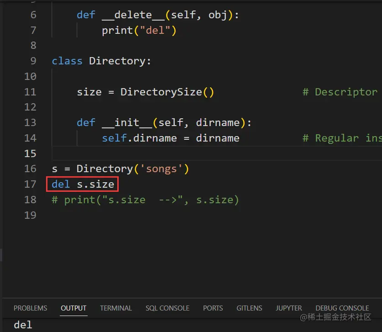Click line number 18 in gutter
382x332 pixels.
point(30,200)
